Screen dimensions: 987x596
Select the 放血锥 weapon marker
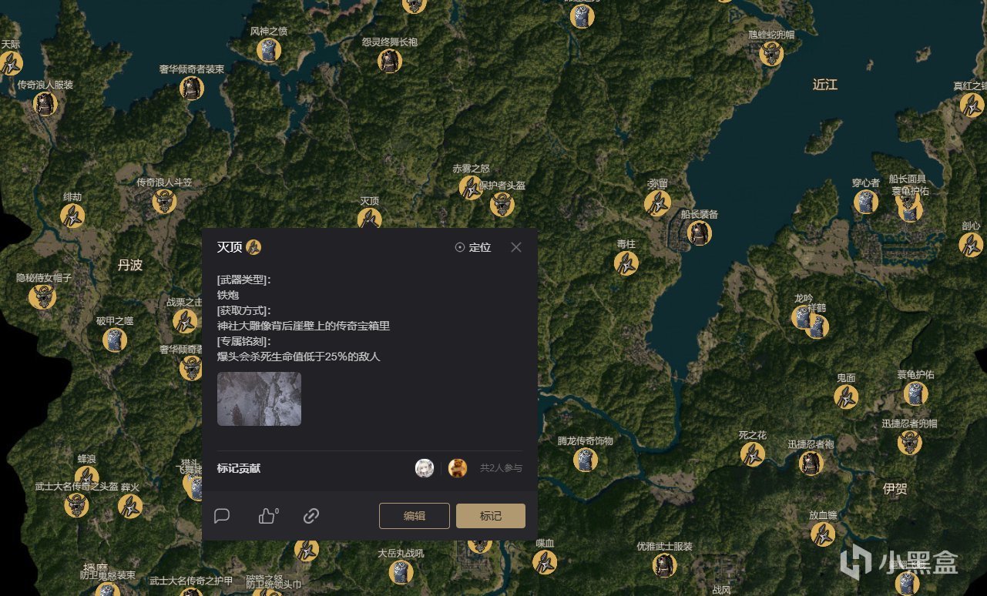coord(823,534)
